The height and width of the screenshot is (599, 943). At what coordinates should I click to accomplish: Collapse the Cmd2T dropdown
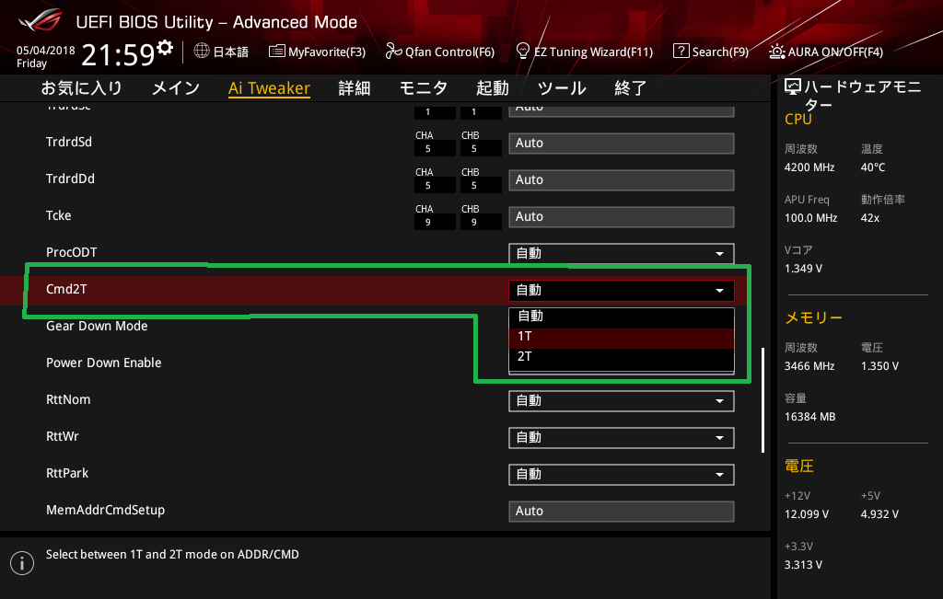point(622,291)
